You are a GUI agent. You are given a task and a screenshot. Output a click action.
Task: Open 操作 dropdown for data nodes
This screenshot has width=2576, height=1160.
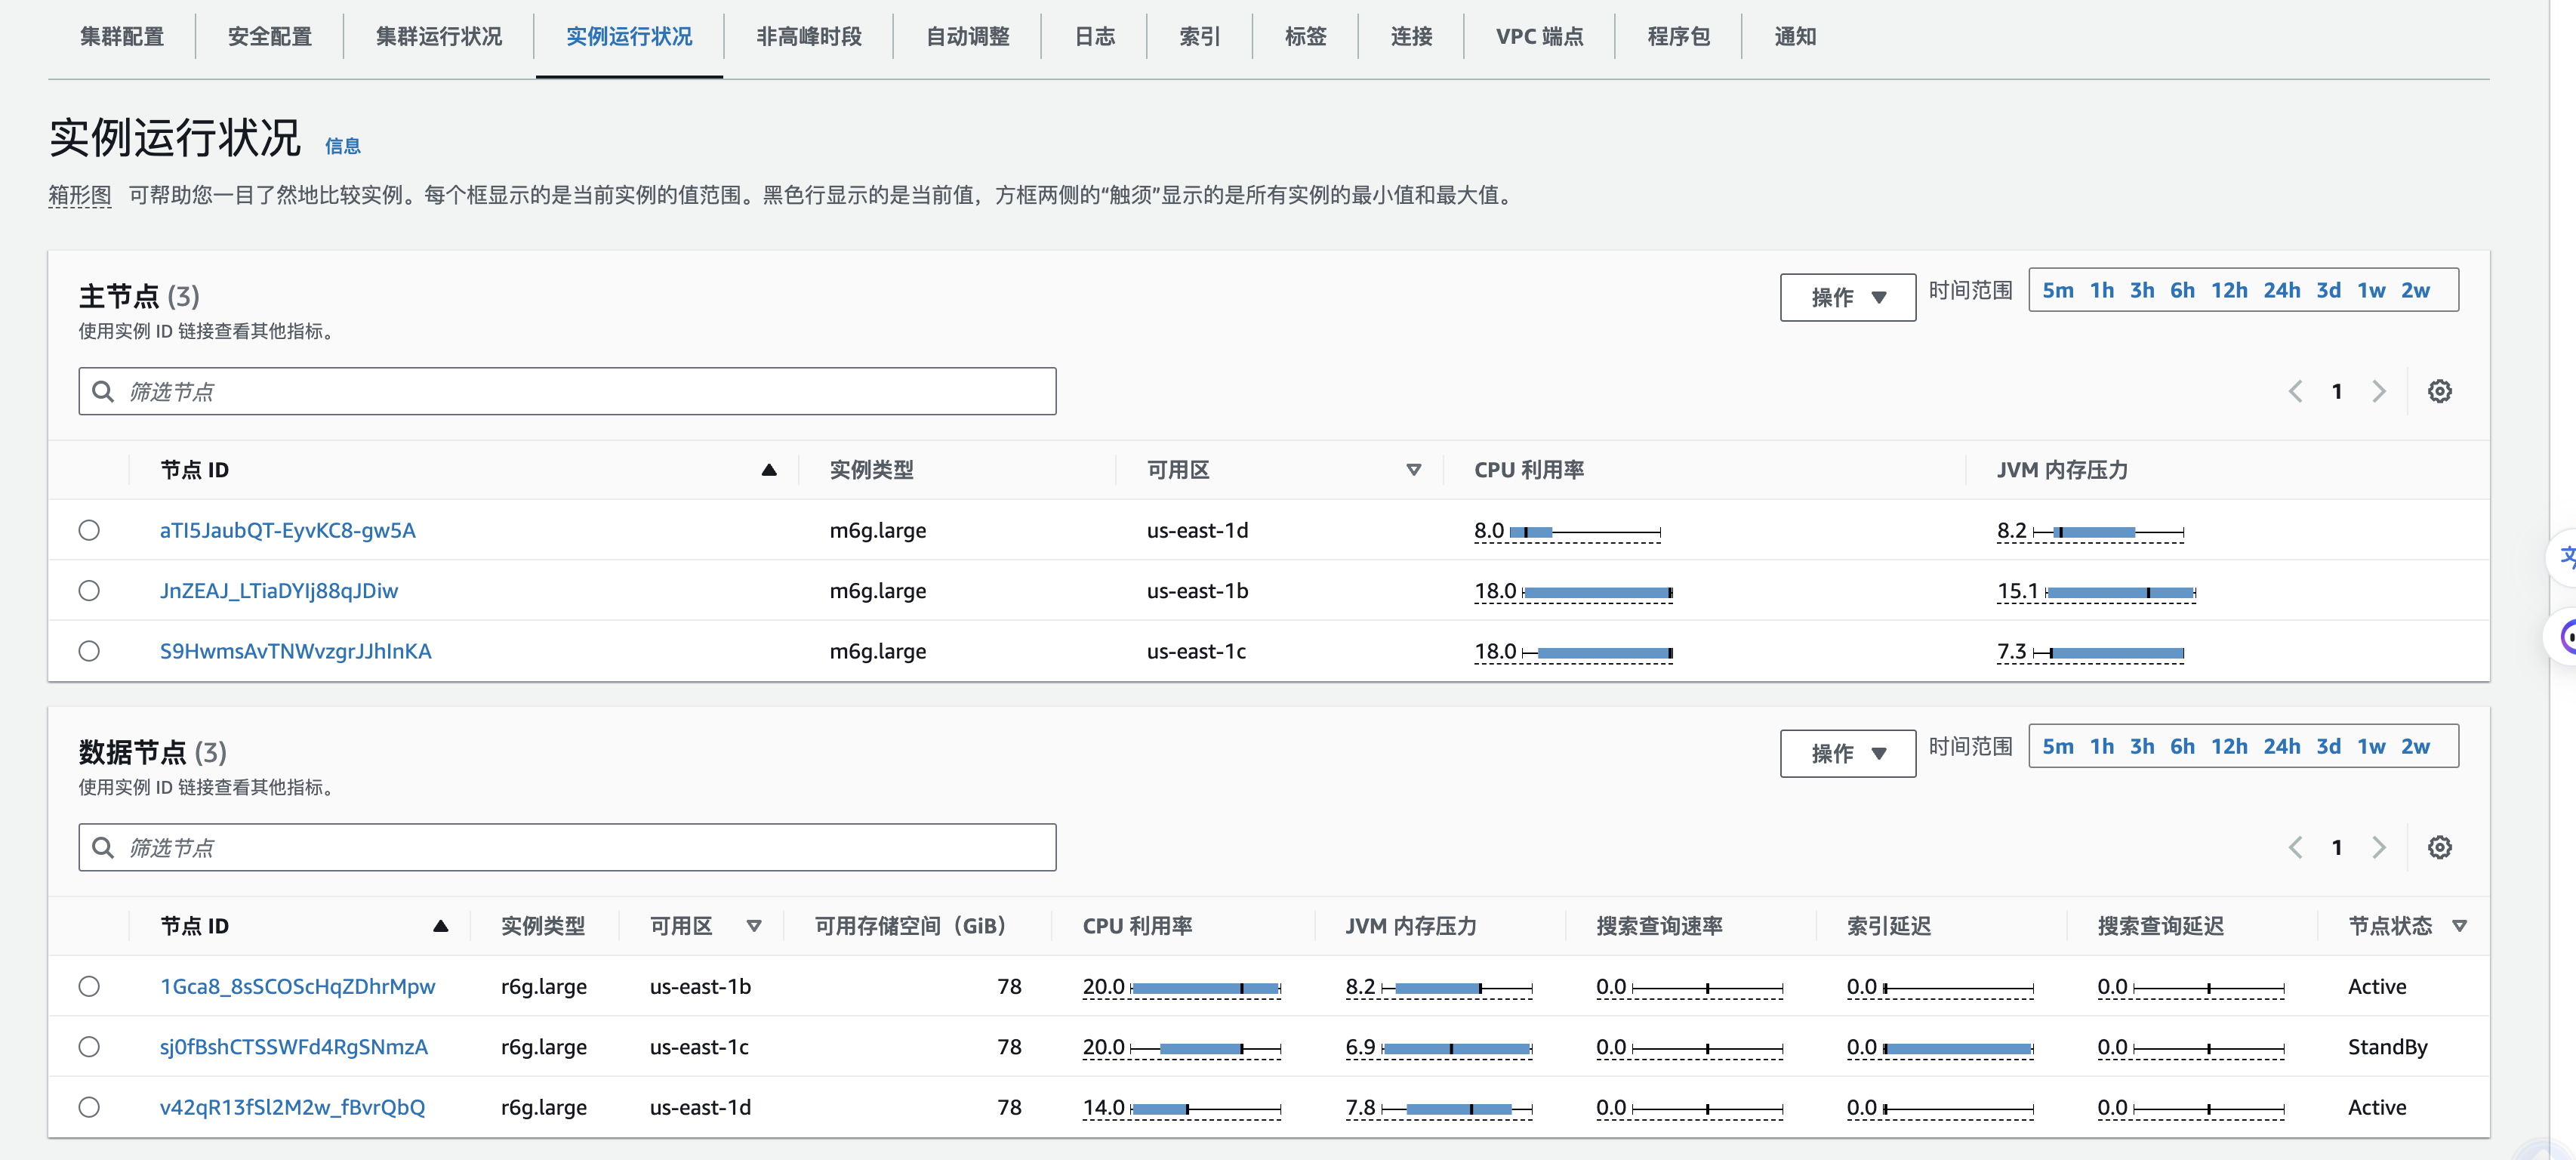tap(1847, 753)
